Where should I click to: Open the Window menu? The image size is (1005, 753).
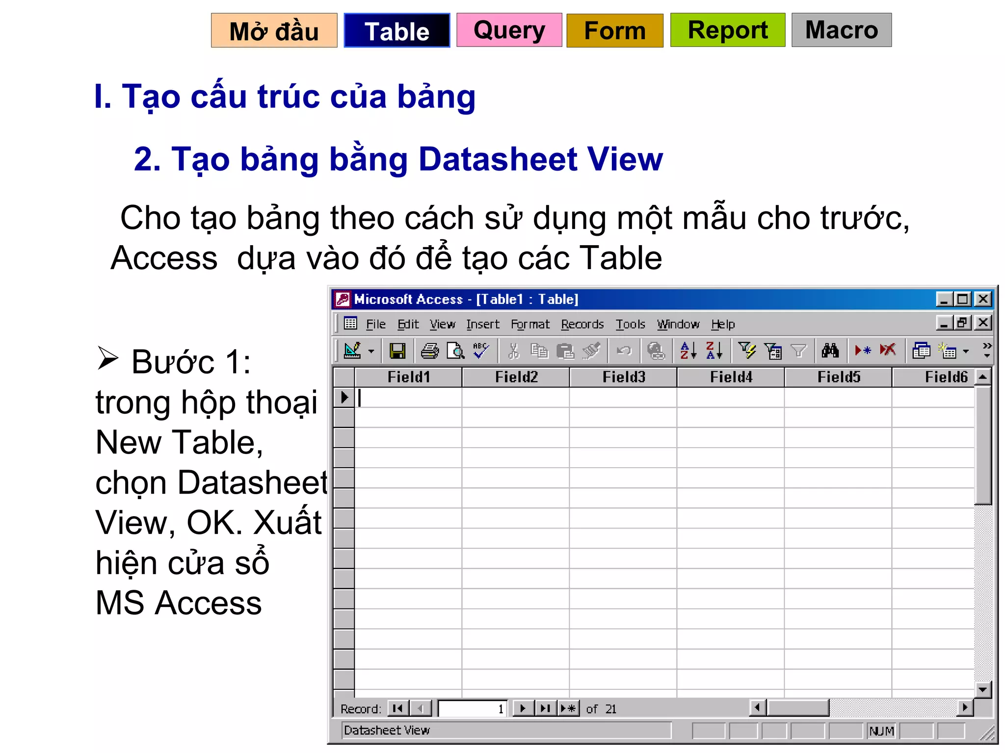[x=678, y=324]
